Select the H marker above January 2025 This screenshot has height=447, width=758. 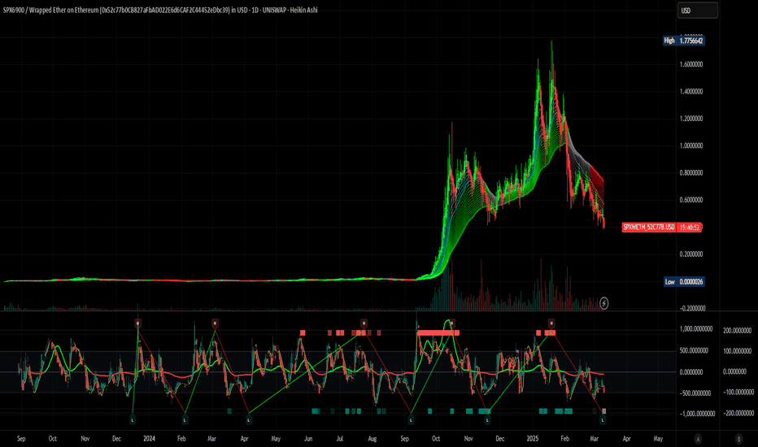tap(551, 323)
